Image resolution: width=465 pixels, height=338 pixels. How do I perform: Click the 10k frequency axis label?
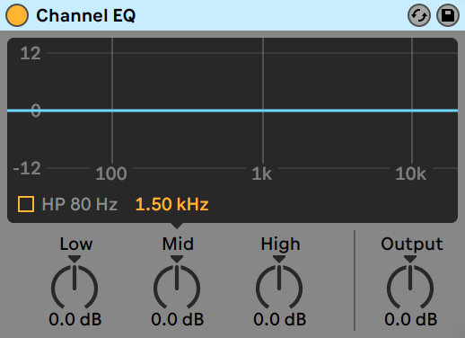[x=410, y=173]
